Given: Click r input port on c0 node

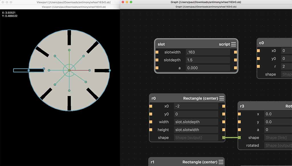Looking at the screenshot, I should 258,66.
